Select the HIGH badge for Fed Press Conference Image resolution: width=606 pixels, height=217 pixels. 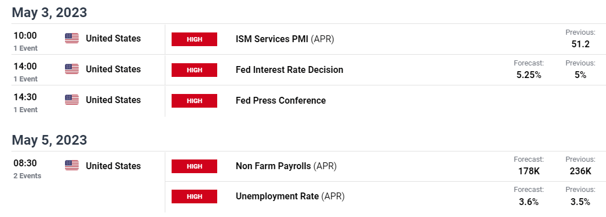[x=194, y=101]
